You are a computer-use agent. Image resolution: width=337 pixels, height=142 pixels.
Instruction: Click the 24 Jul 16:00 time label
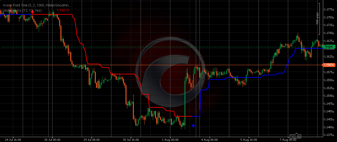(x=13, y=140)
